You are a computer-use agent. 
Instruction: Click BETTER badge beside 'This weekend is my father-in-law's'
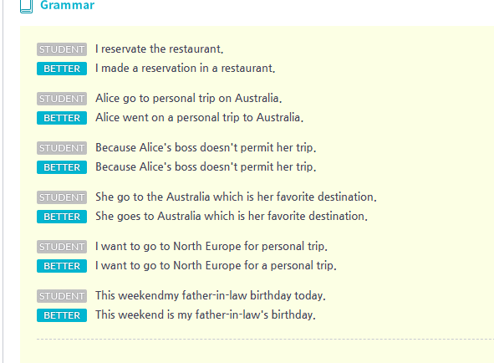point(62,315)
